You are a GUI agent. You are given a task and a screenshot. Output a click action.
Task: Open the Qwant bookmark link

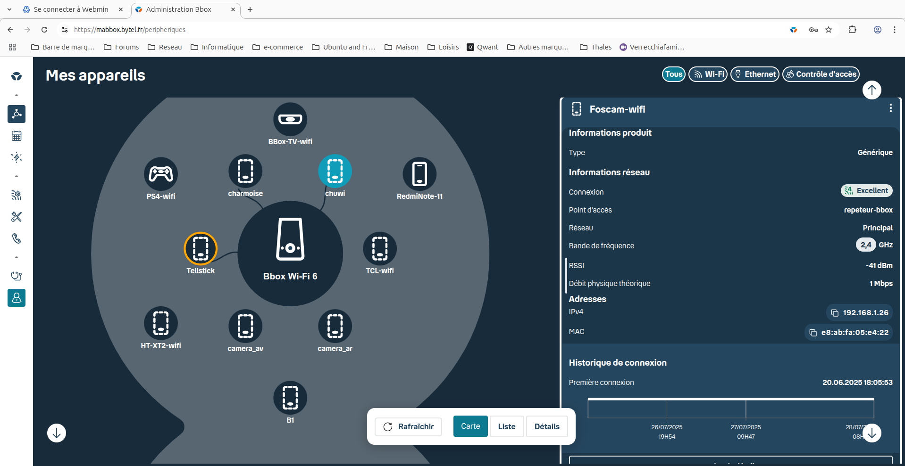[x=482, y=47]
